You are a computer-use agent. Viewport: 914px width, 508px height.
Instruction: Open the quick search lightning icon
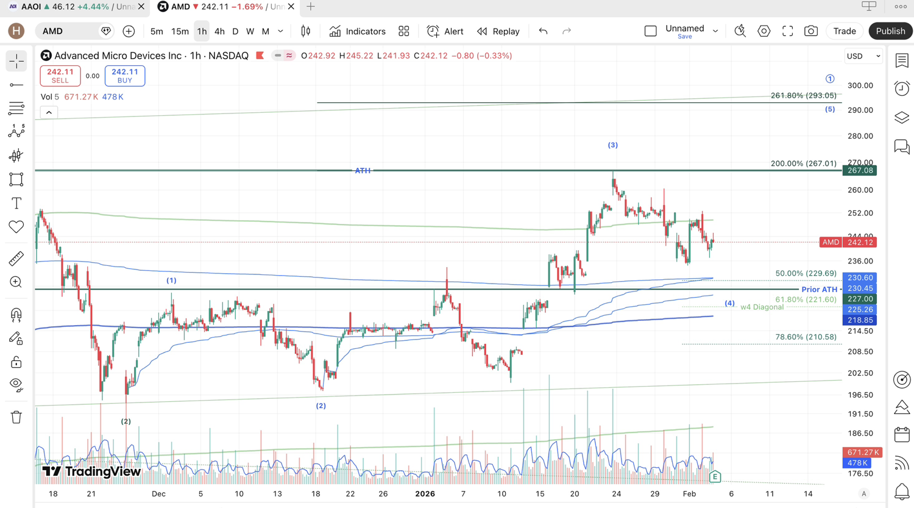(740, 31)
